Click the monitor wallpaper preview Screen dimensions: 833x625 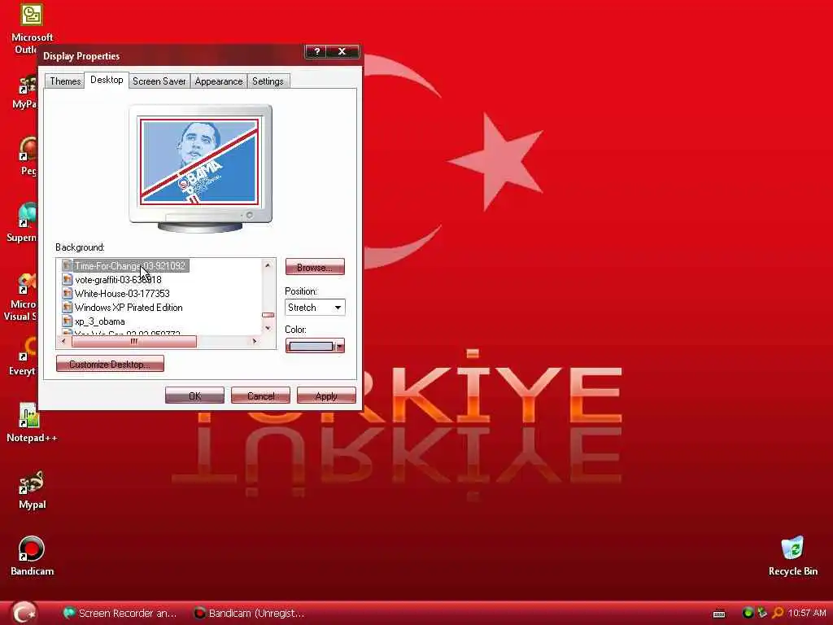coord(199,162)
